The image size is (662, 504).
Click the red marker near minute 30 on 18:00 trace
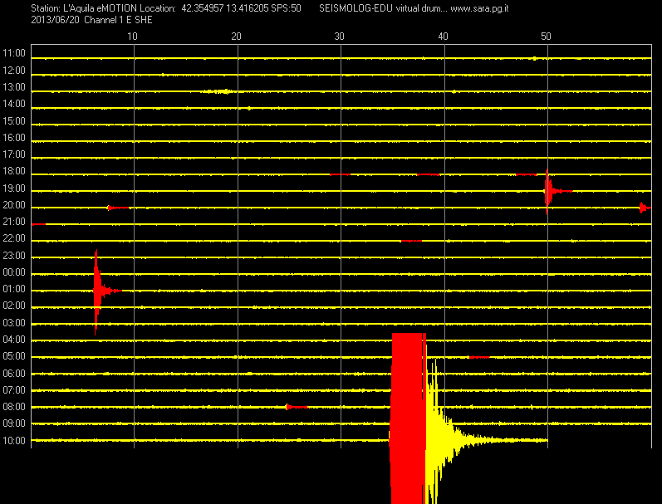click(340, 174)
